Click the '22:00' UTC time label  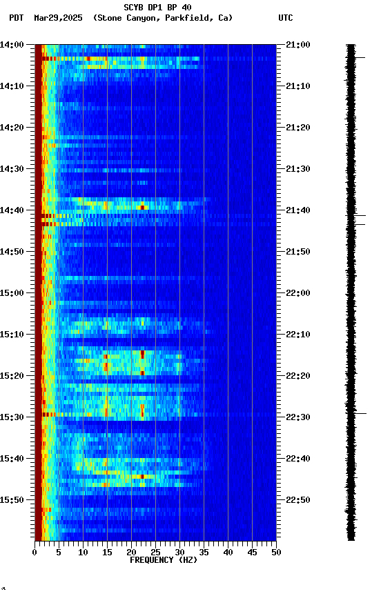click(x=298, y=293)
